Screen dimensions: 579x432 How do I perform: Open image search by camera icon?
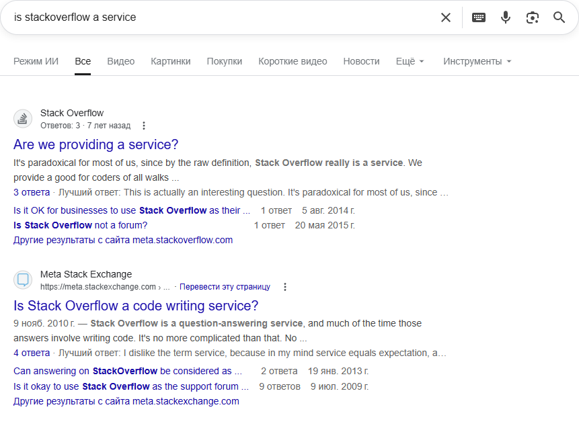(x=533, y=17)
